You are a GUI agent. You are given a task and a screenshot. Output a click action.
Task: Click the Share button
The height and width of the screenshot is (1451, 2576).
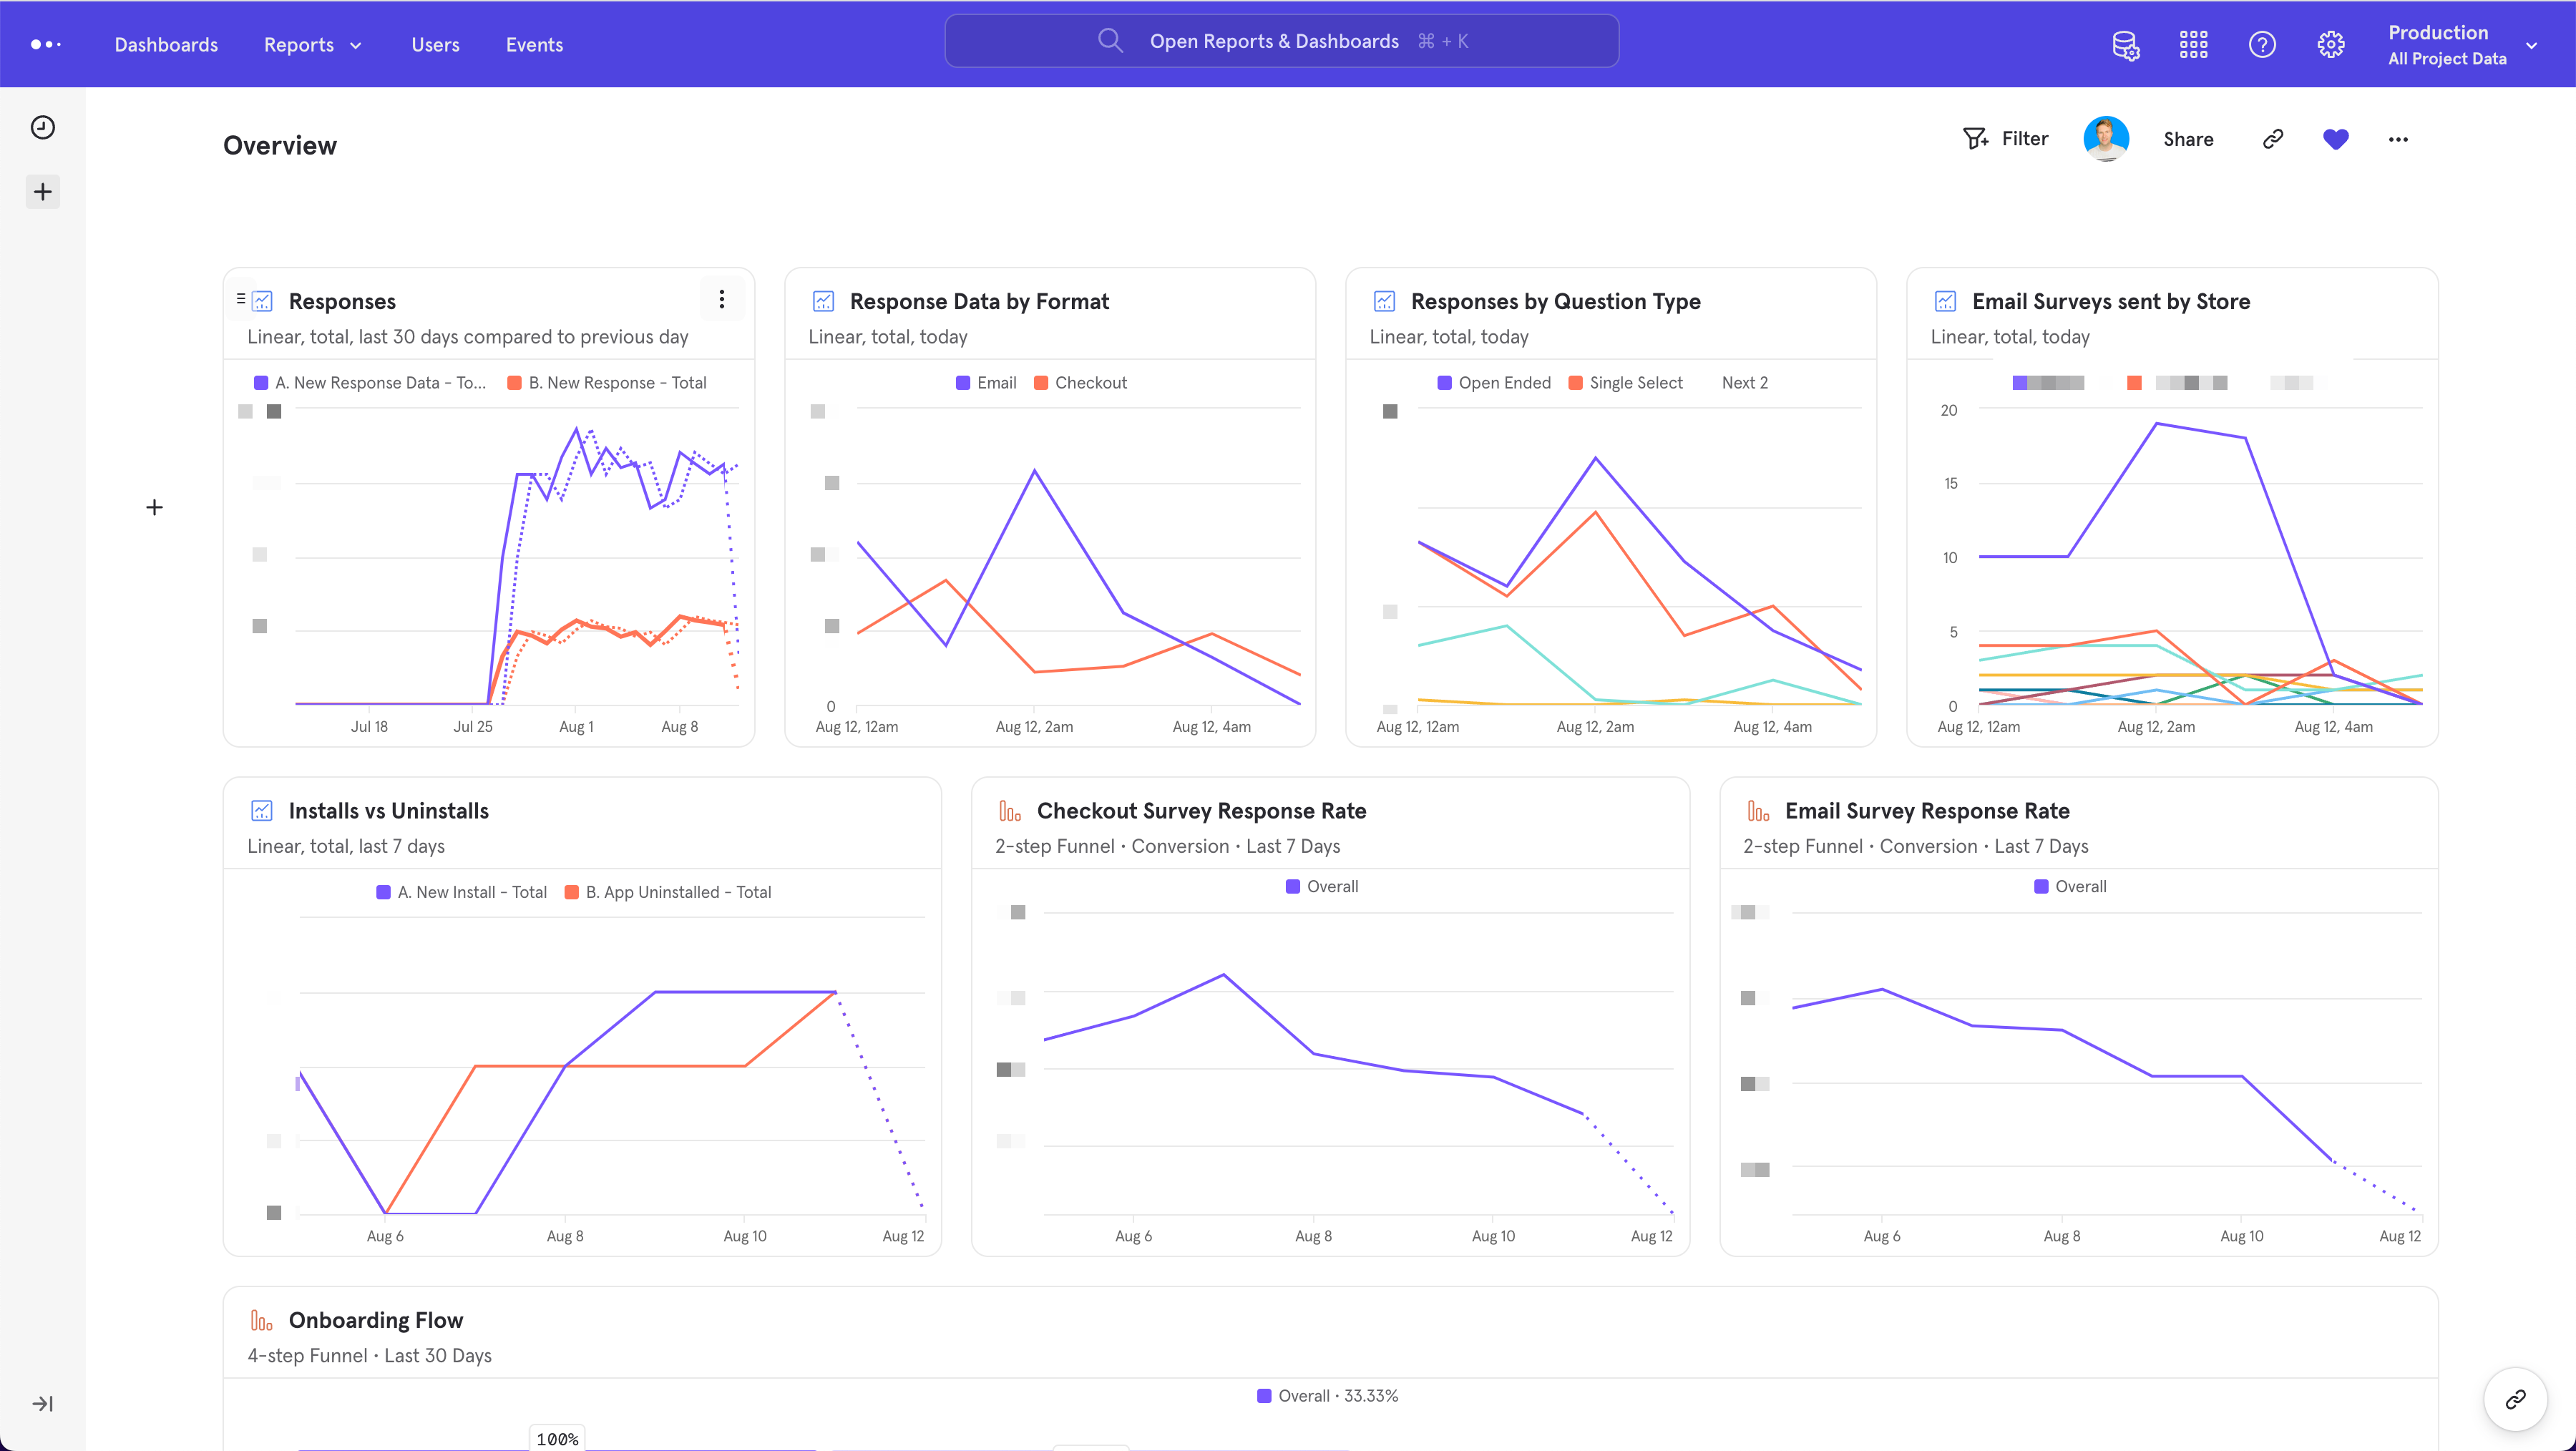coord(2188,139)
